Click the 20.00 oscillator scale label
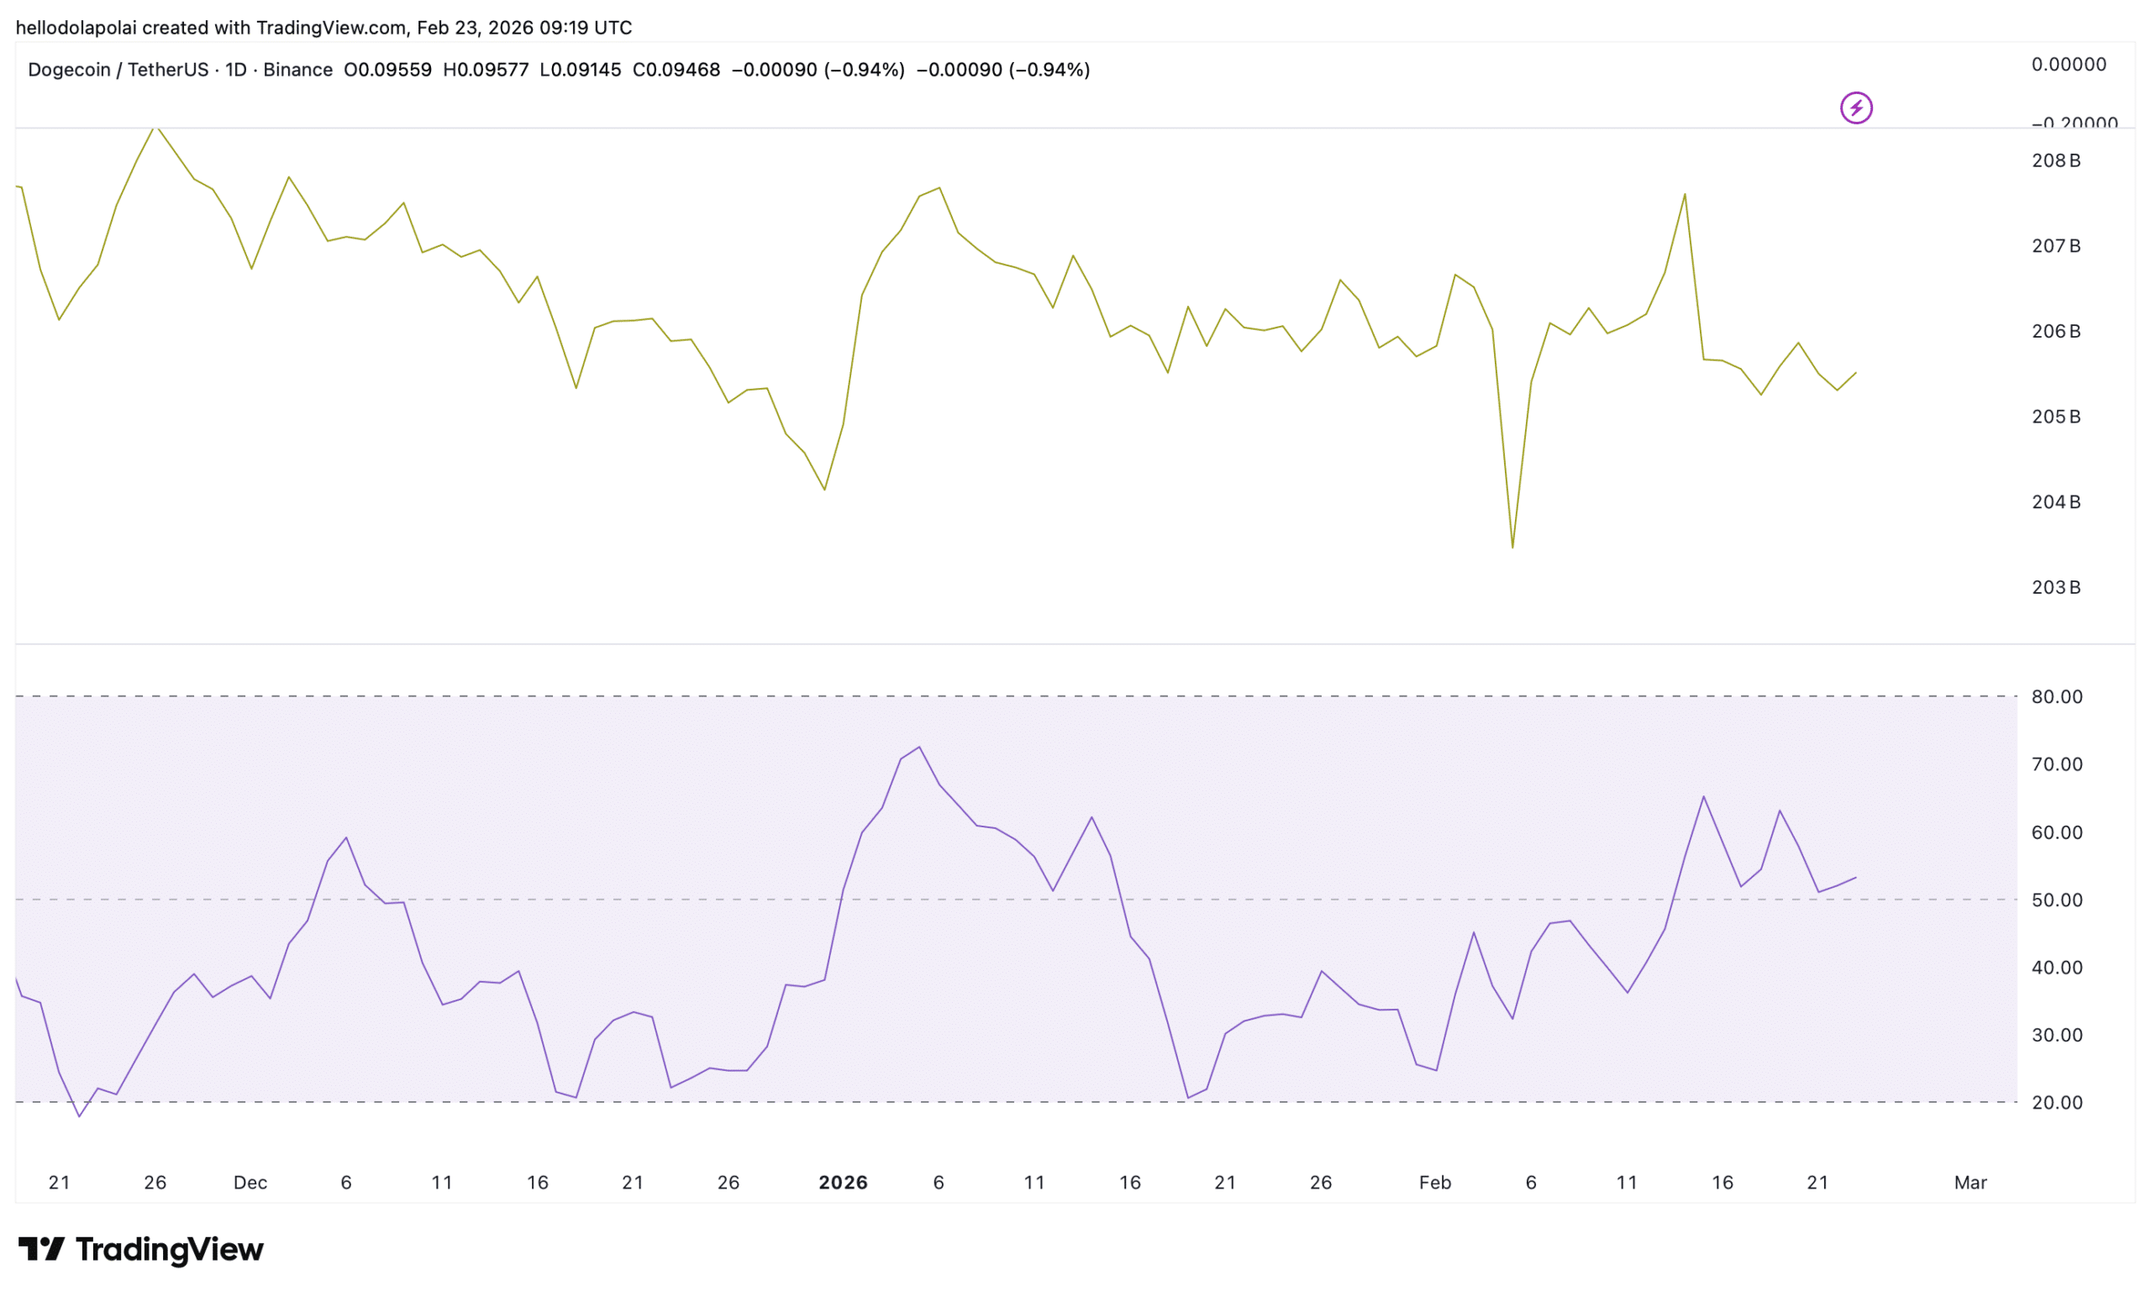This screenshot has width=2151, height=1296. point(2057,1102)
